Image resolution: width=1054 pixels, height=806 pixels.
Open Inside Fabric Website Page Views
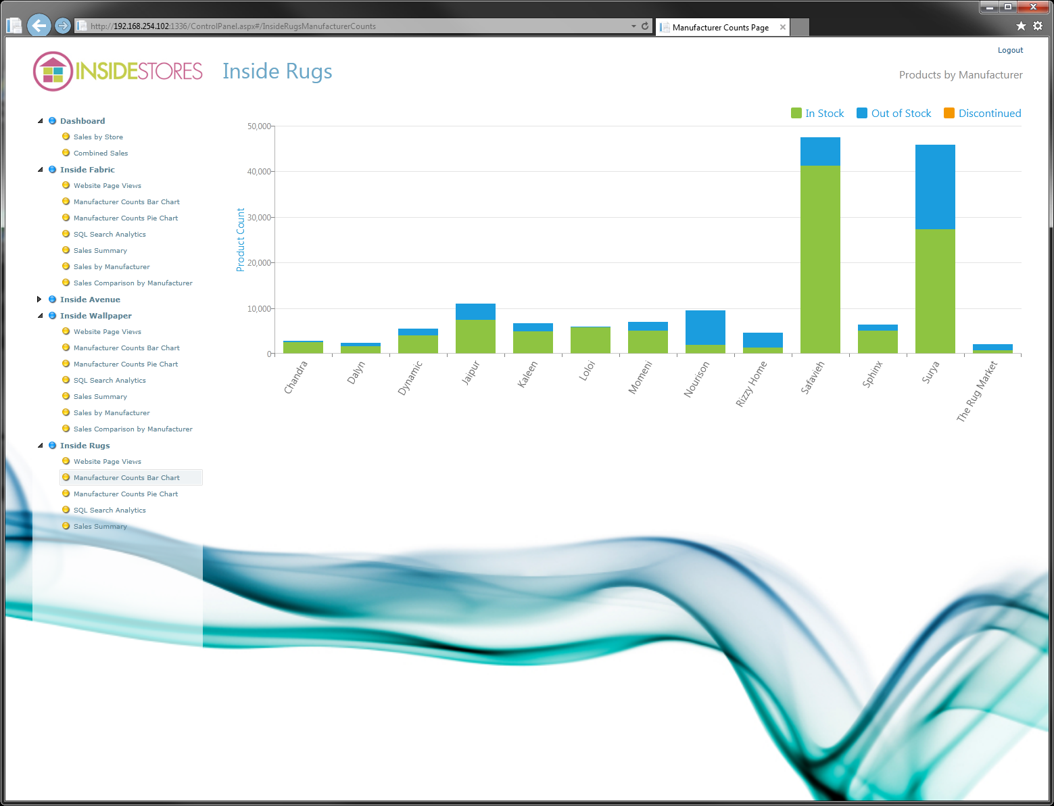(x=107, y=186)
